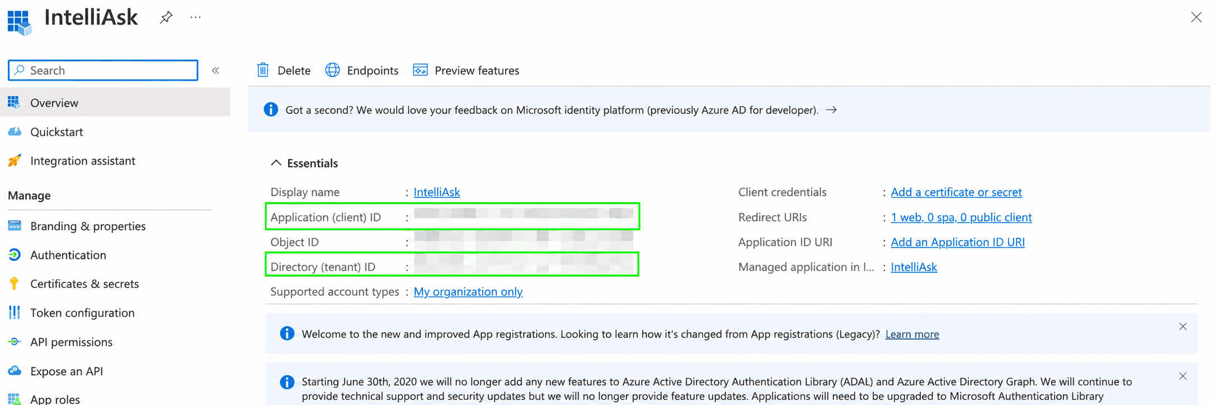The width and height of the screenshot is (1215, 405).
Task: Pin the IntelliAsk blade
Action: click(x=166, y=18)
